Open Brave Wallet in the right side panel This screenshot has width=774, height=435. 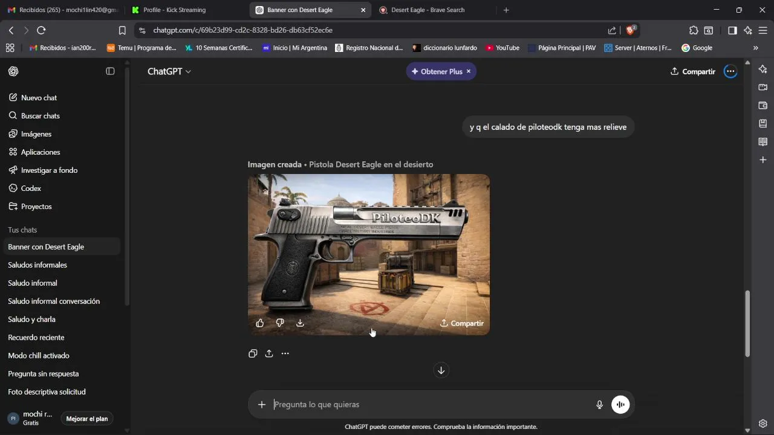[x=763, y=105]
